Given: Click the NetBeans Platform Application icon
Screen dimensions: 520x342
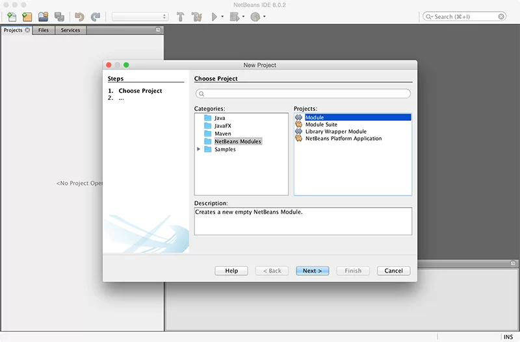Looking at the screenshot, I should tap(299, 138).
